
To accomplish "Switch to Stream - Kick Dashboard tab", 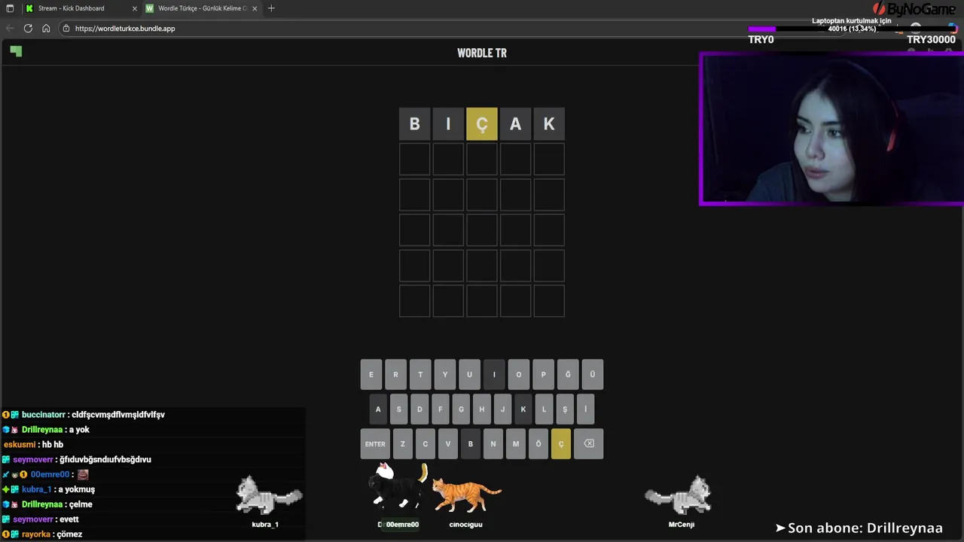I will point(80,8).
